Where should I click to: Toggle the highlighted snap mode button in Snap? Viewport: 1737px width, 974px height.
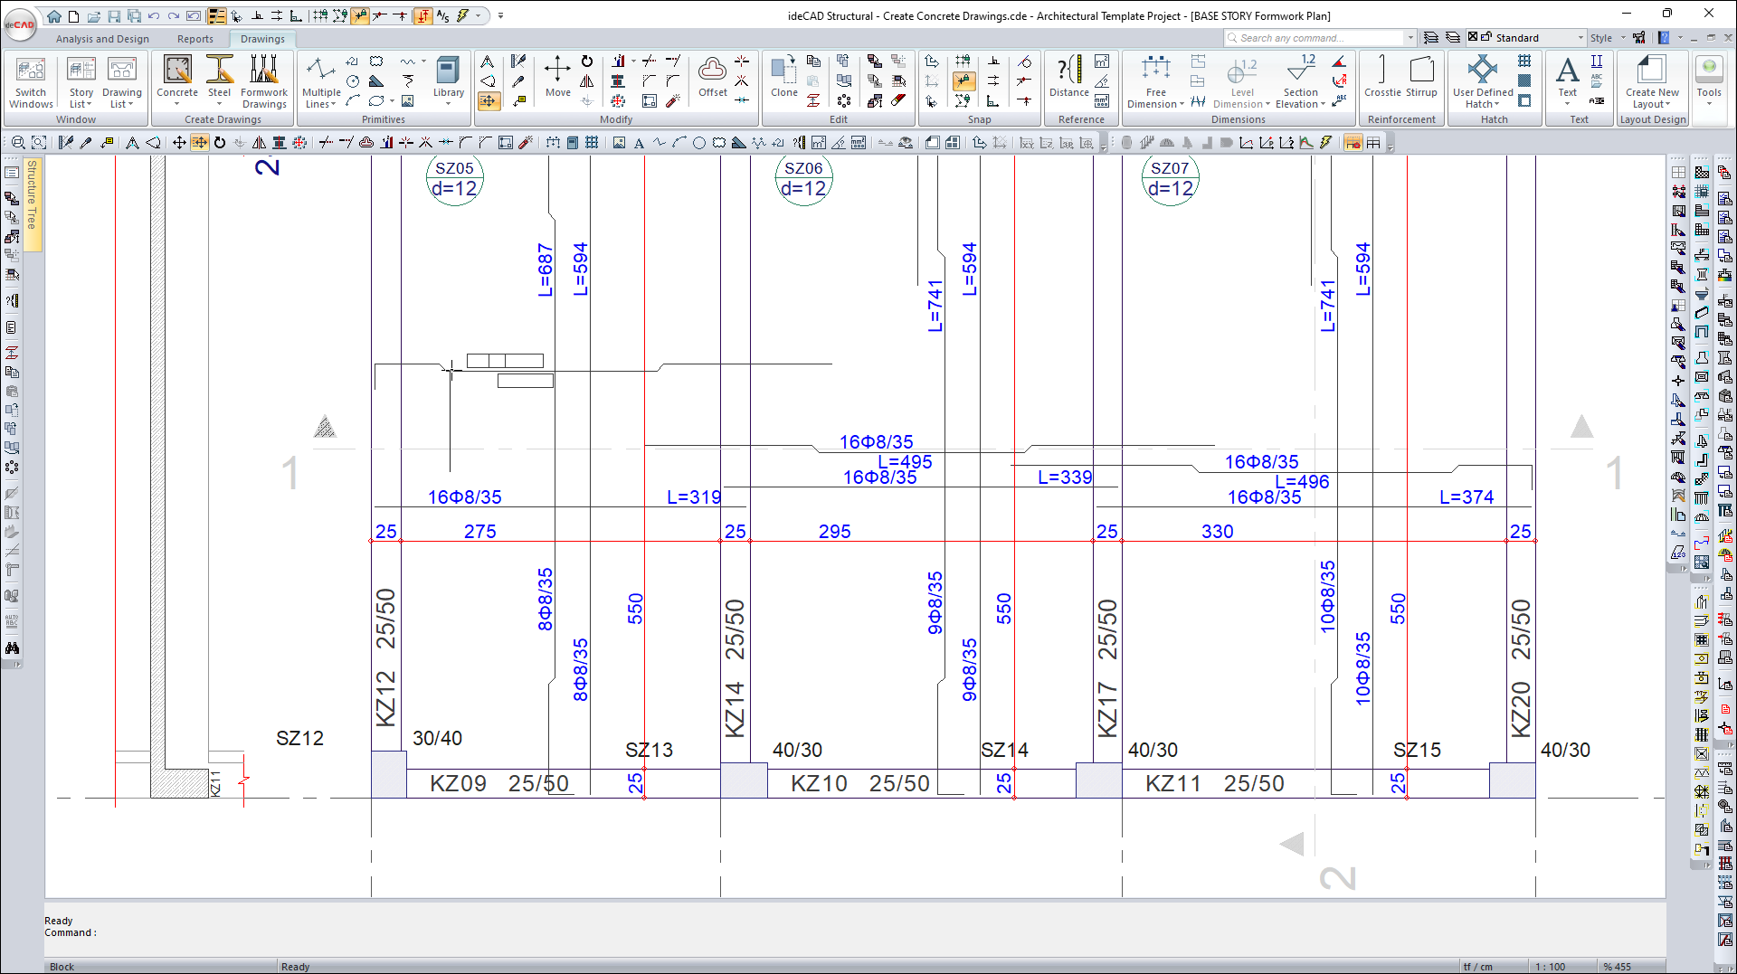(963, 81)
